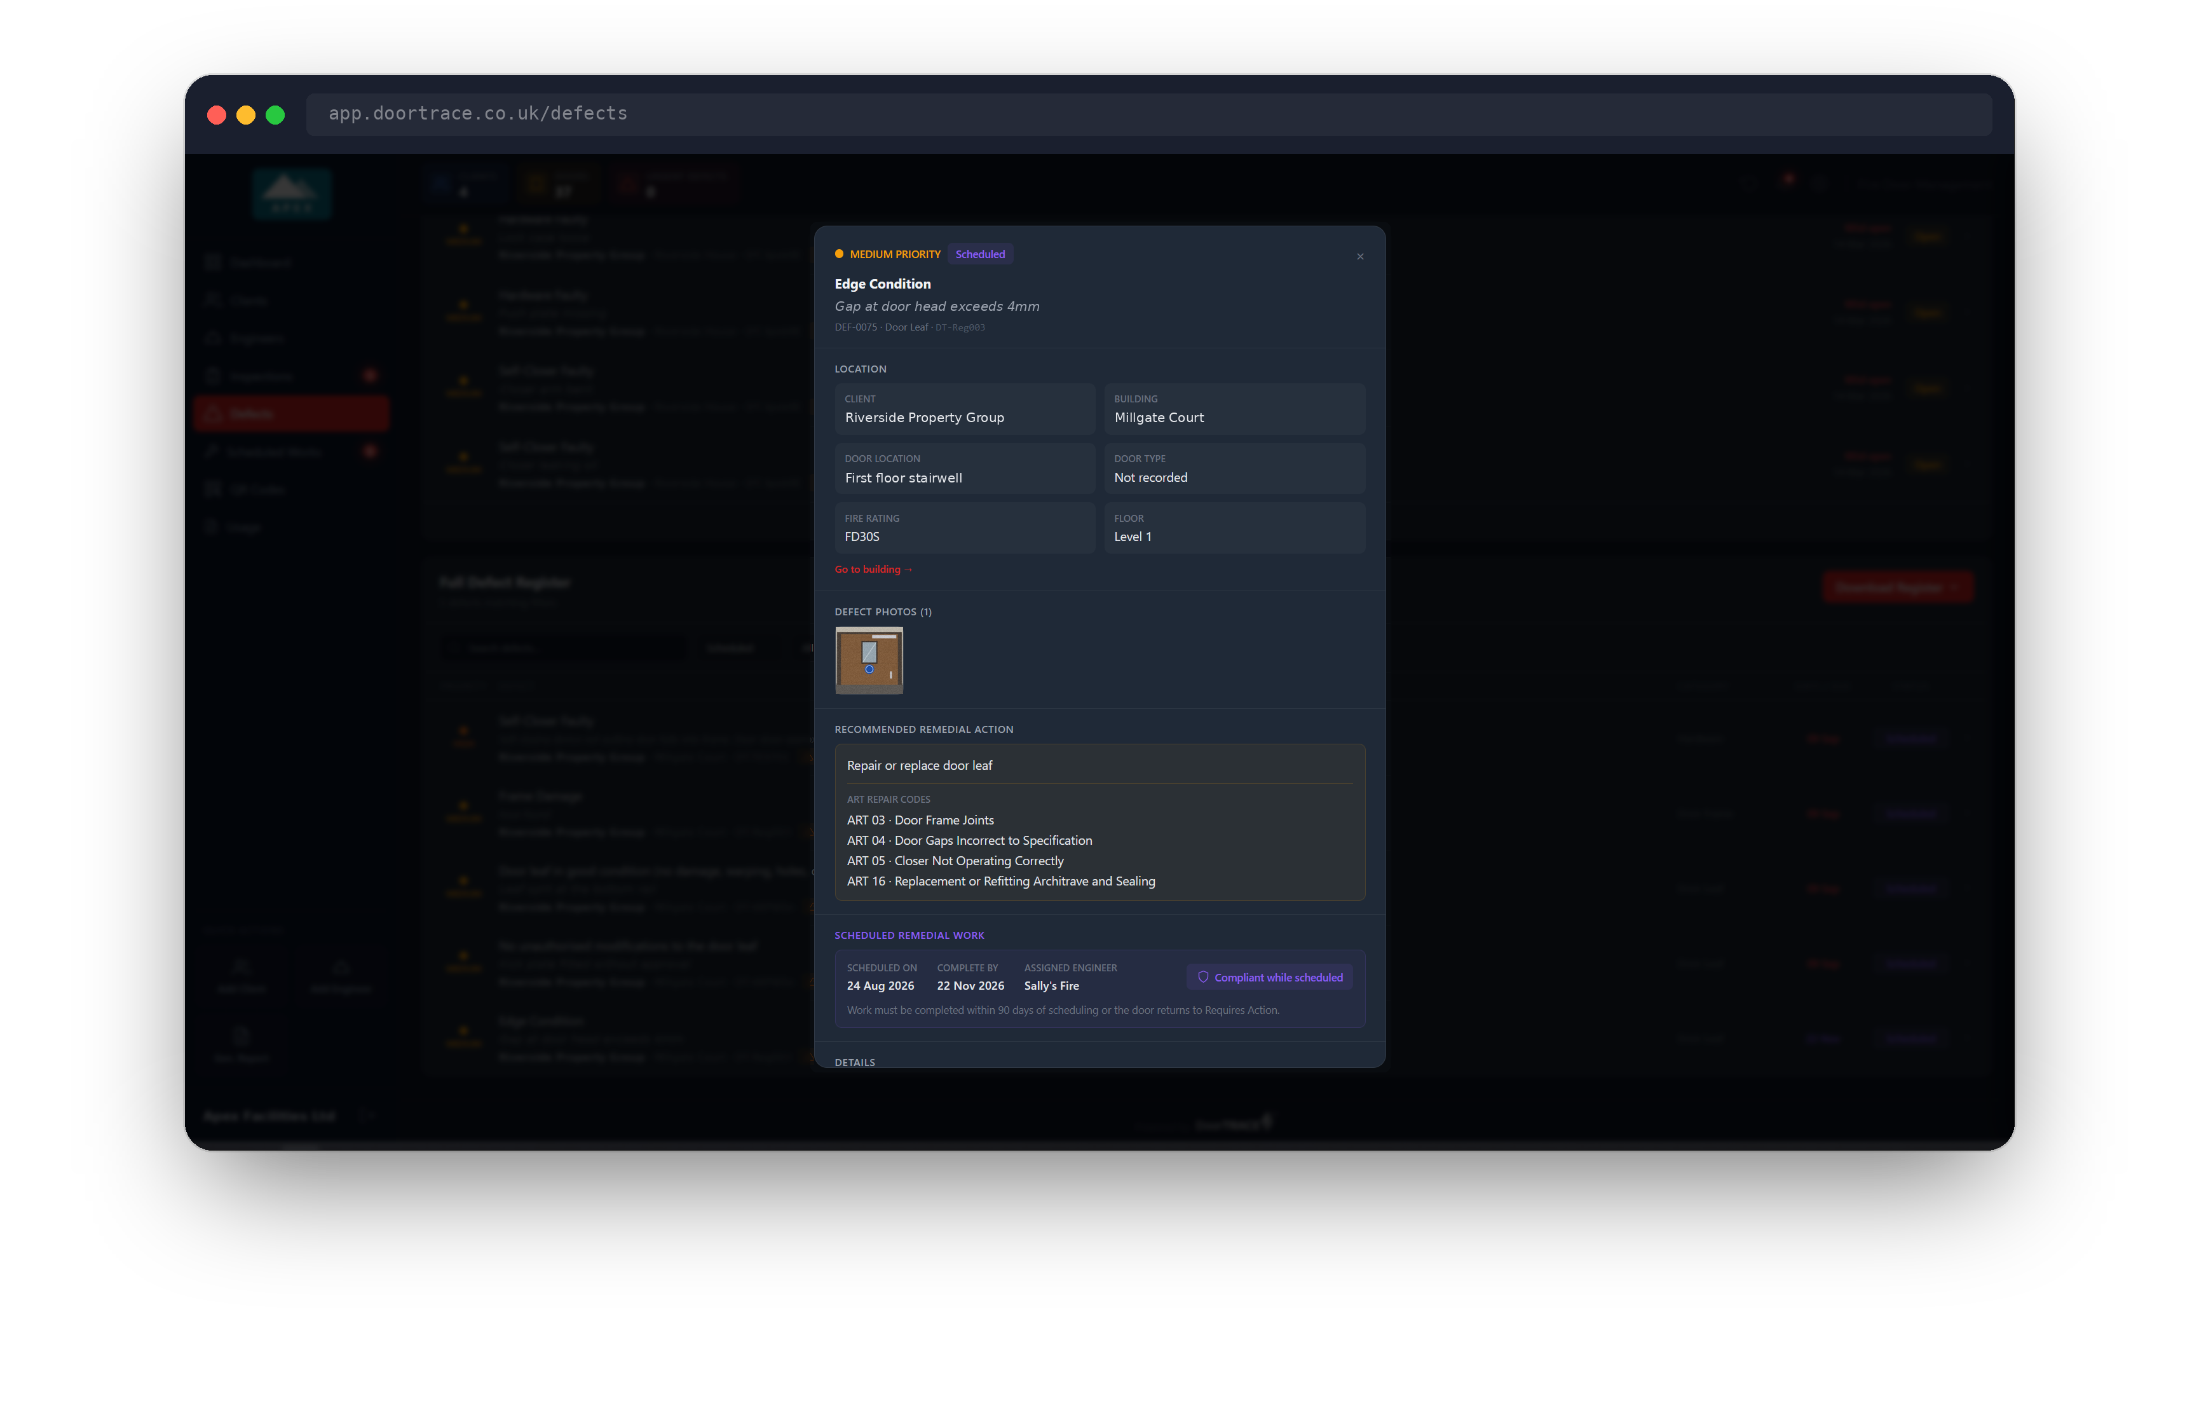2199x1415 pixels.
Task: Click the 'Defect Photos (1)' heading
Action: pyautogui.click(x=883, y=612)
